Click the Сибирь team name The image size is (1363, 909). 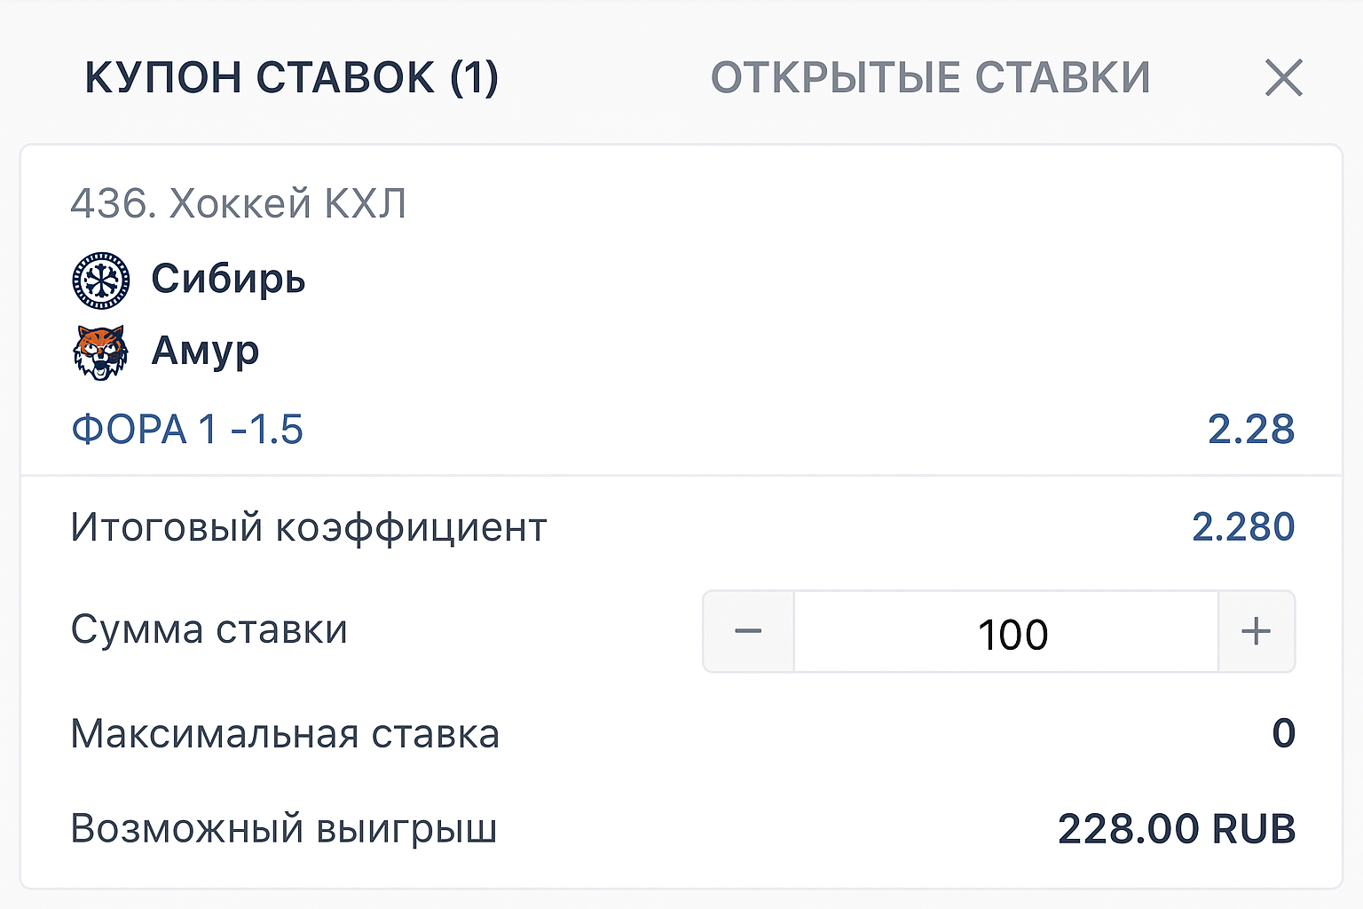point(228,280)
